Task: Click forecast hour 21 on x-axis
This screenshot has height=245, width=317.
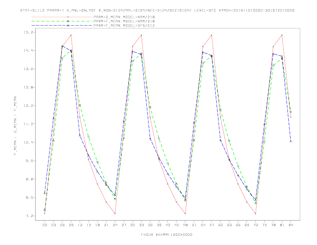Action: tap(106, 225)
